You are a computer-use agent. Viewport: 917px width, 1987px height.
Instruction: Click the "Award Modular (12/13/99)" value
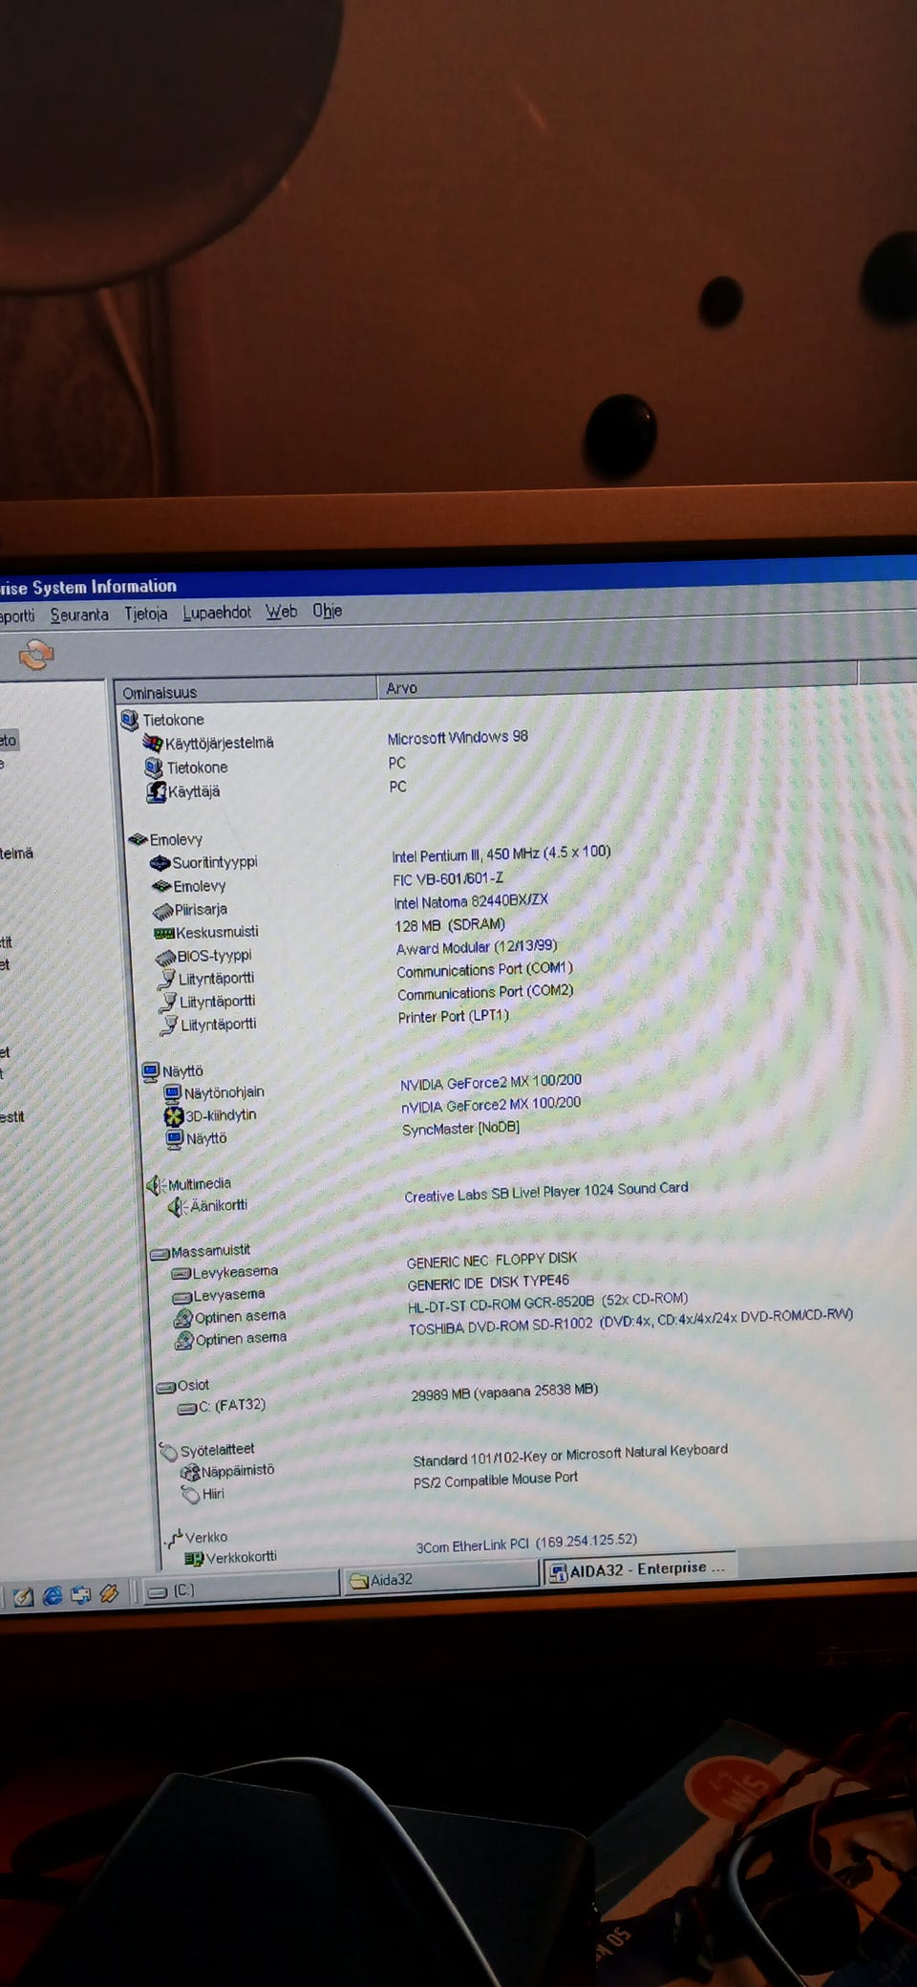tap(477, 947)
